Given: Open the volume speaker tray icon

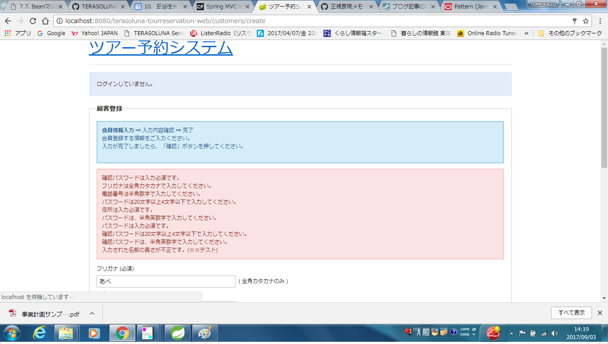Looking at the screenshot, I should click(x=554, y=333).
